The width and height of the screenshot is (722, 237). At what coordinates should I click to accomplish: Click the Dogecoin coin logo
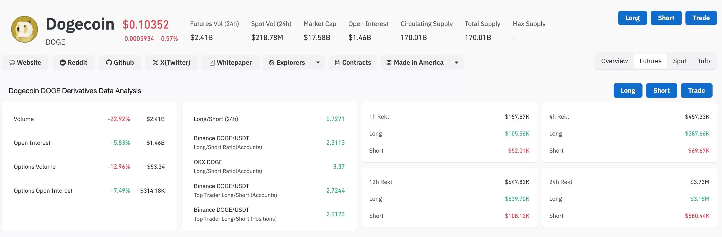click(24, 29)
